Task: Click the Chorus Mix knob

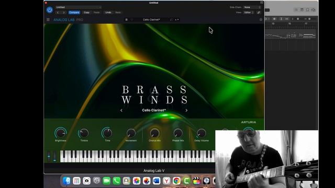Action: coord(154,133)
